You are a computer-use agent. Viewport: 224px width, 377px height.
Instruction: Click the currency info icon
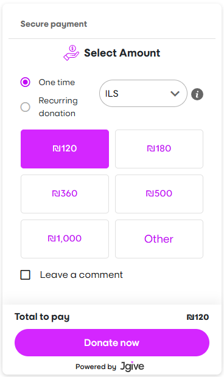click(x=197, y=94)
